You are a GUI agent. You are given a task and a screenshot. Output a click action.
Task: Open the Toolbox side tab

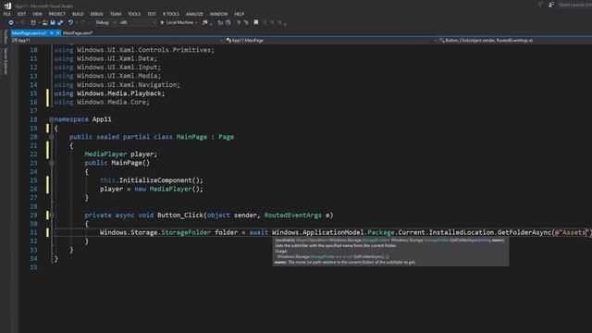click(x=6, y=37)
